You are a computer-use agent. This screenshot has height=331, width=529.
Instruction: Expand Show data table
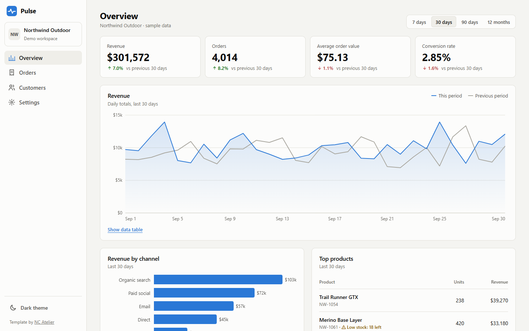click(125, 230)
